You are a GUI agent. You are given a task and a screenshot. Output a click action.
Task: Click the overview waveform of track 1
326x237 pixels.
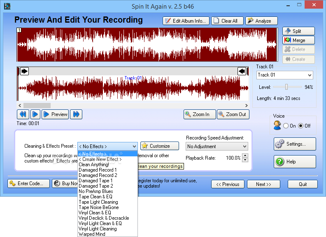click(x=147, y=45)
